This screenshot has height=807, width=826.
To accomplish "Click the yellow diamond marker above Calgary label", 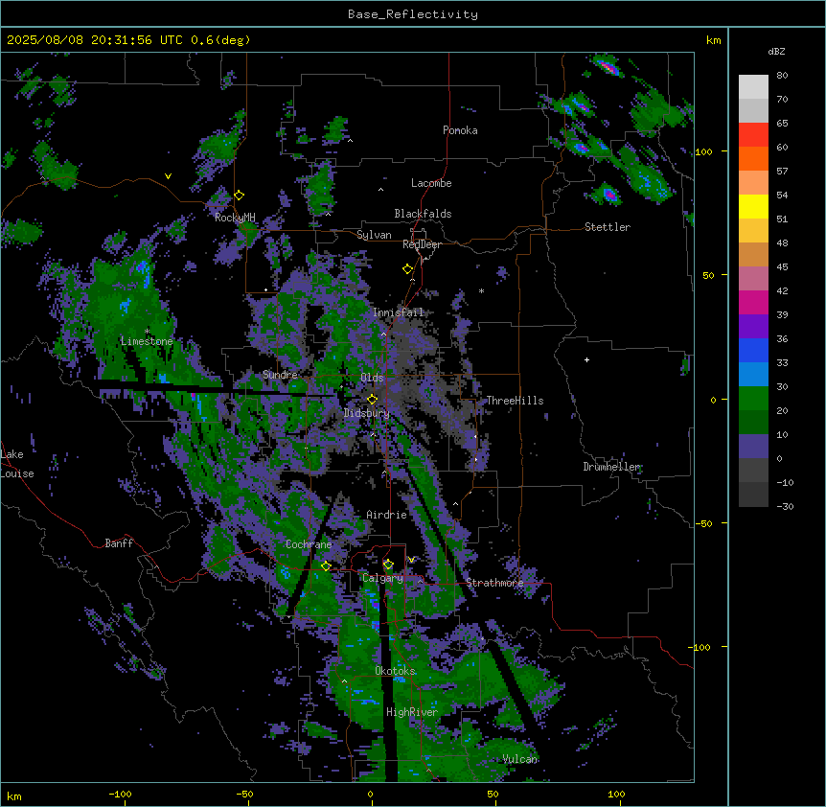I will 388,565.
